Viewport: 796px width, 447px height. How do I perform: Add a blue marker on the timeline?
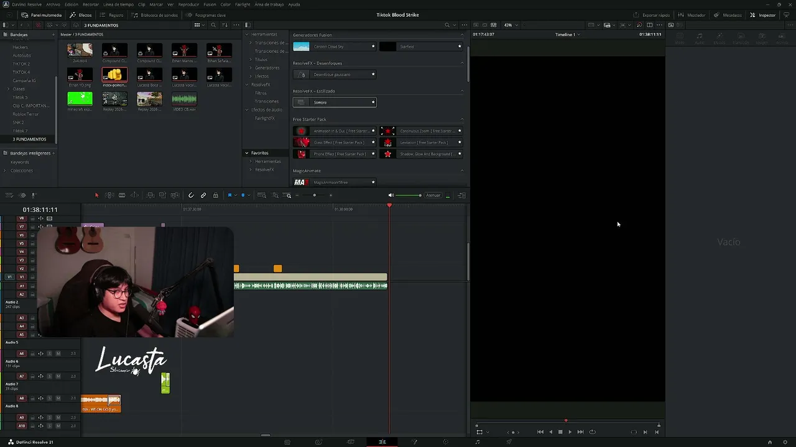tap(243, 196)
